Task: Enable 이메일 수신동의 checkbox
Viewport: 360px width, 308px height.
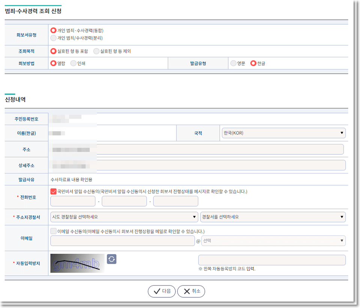Action: coord(53,231)
